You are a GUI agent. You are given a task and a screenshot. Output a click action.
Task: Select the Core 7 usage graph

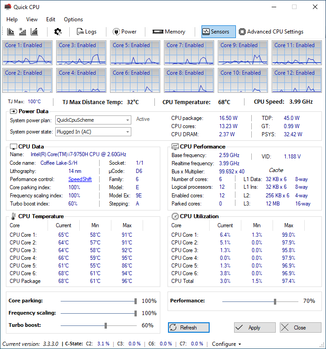[x=189, y=53]
